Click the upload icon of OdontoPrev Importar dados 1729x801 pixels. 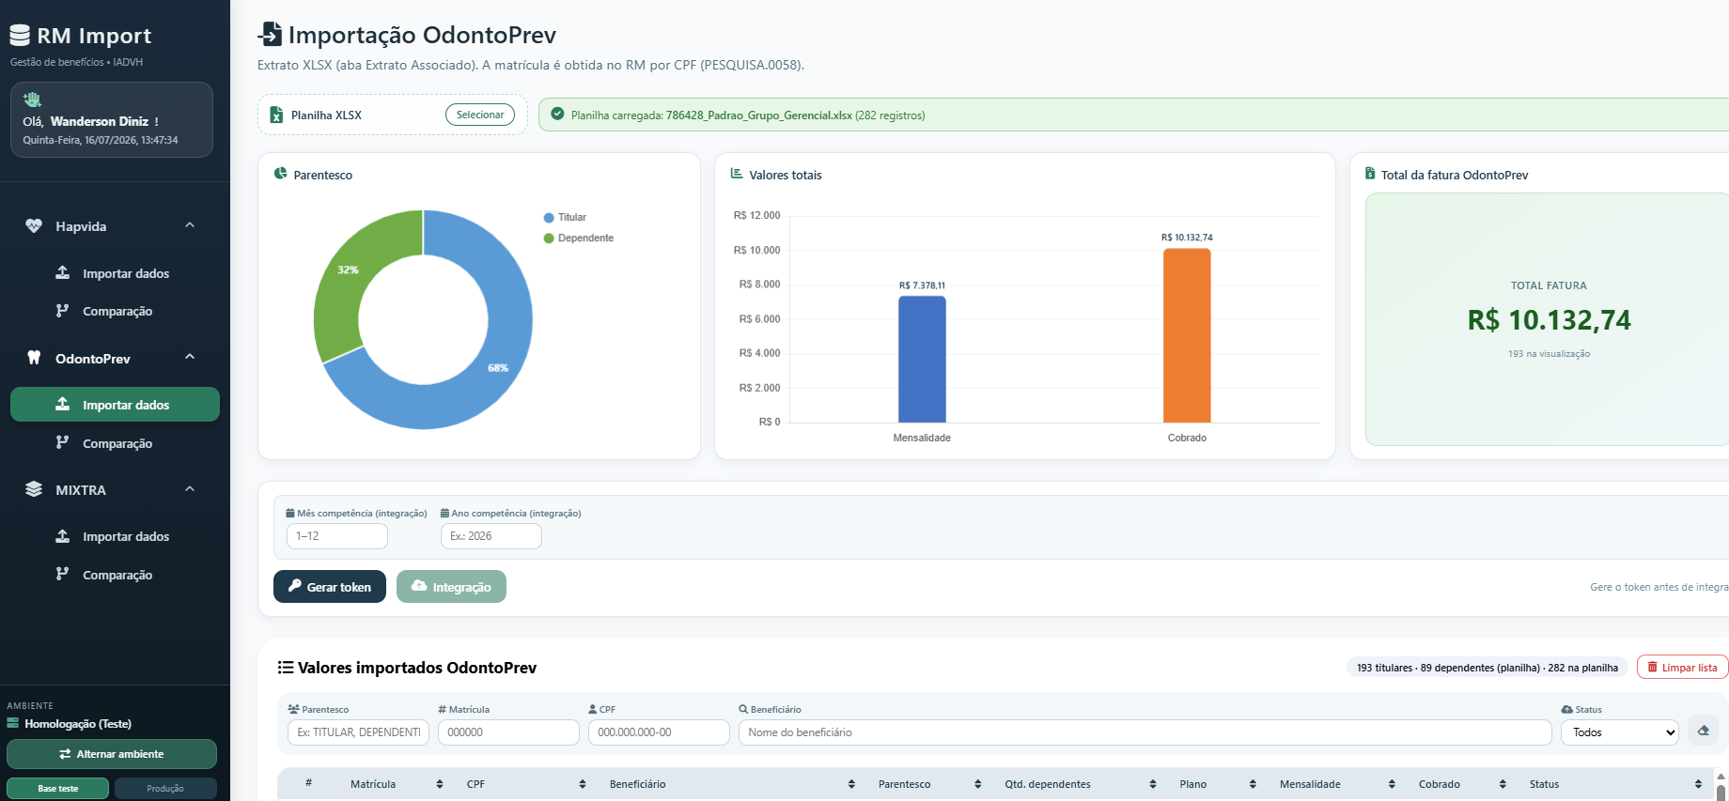pyautogui.click(x=63, y=404)
